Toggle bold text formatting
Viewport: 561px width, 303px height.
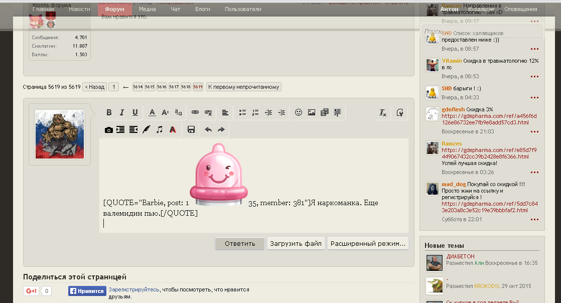(x=109, y=113)
